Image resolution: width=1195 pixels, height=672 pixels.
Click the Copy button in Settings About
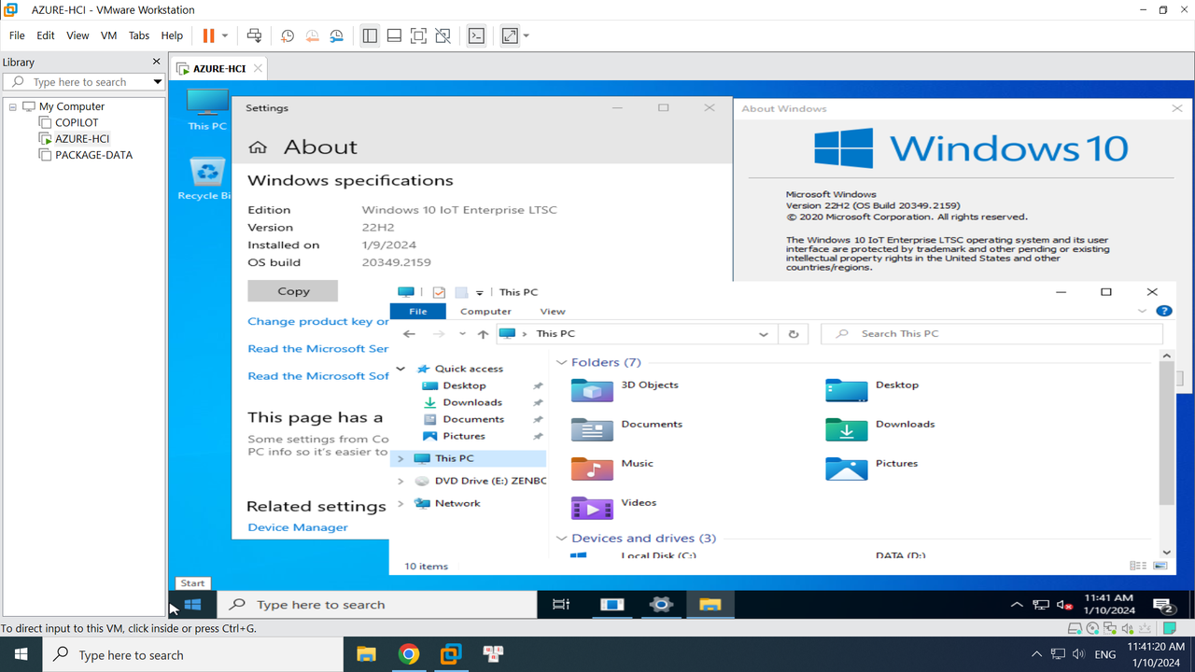point(292,291)
